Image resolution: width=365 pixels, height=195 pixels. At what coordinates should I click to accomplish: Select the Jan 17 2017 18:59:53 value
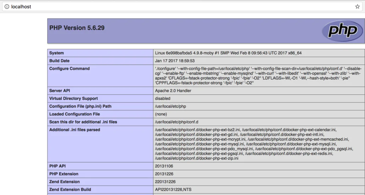[x=175, y=61]
